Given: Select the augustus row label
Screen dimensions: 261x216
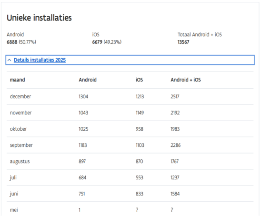Looking at the screenshot, I should (20, 162).
